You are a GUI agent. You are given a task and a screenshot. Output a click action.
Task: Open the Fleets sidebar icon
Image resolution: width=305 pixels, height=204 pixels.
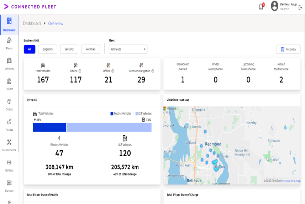[9, 41]
